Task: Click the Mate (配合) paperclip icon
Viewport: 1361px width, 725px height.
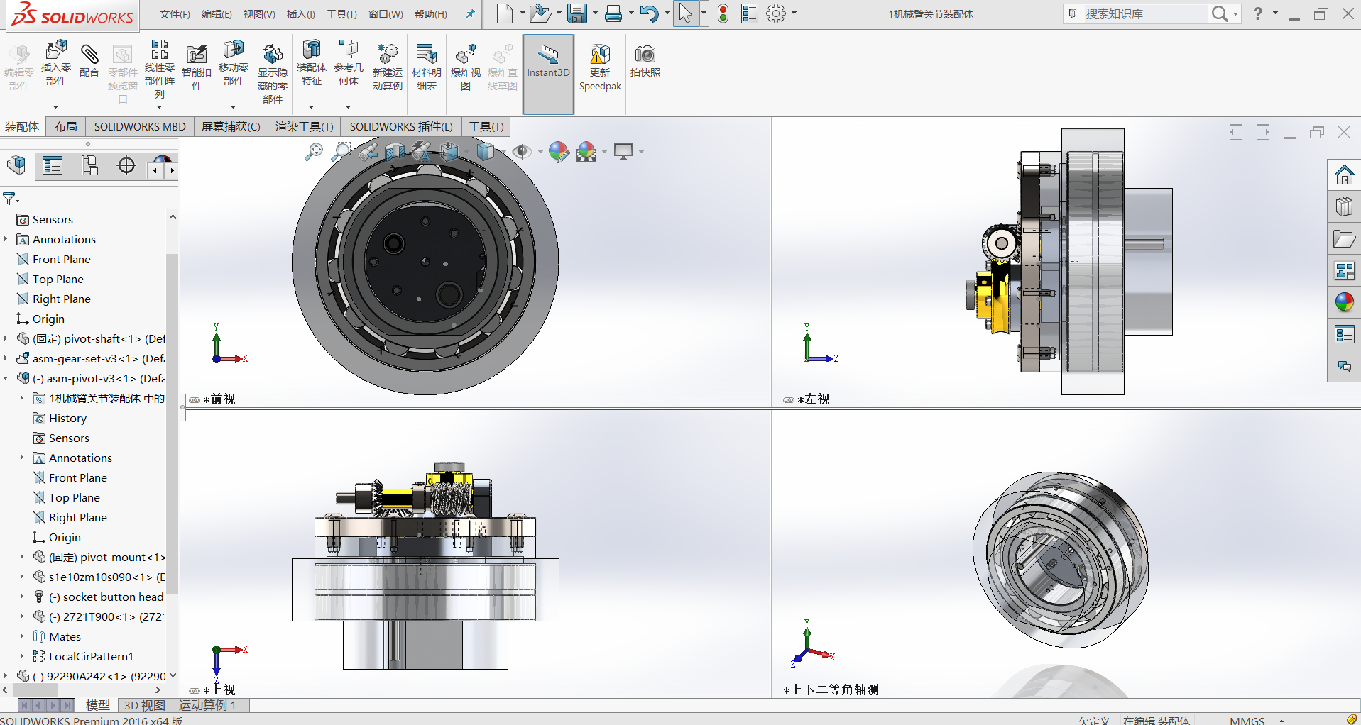Action: [x=89, y=54]
